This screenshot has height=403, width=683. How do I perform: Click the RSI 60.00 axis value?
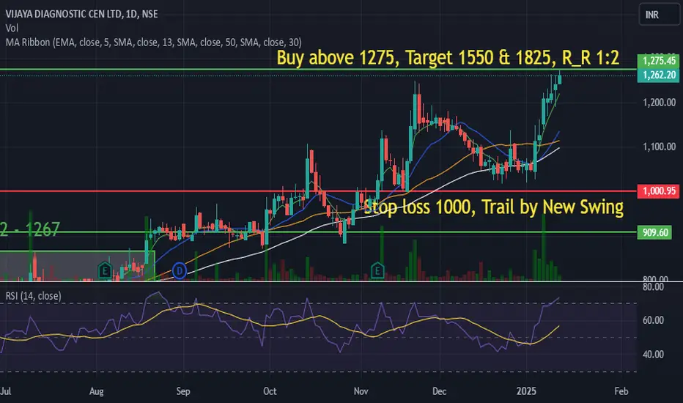(x=654, y=320)
